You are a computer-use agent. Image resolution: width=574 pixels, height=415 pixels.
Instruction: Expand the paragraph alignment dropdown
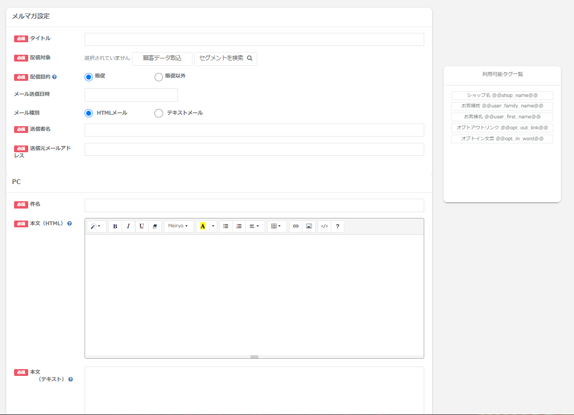coord(255,226)
